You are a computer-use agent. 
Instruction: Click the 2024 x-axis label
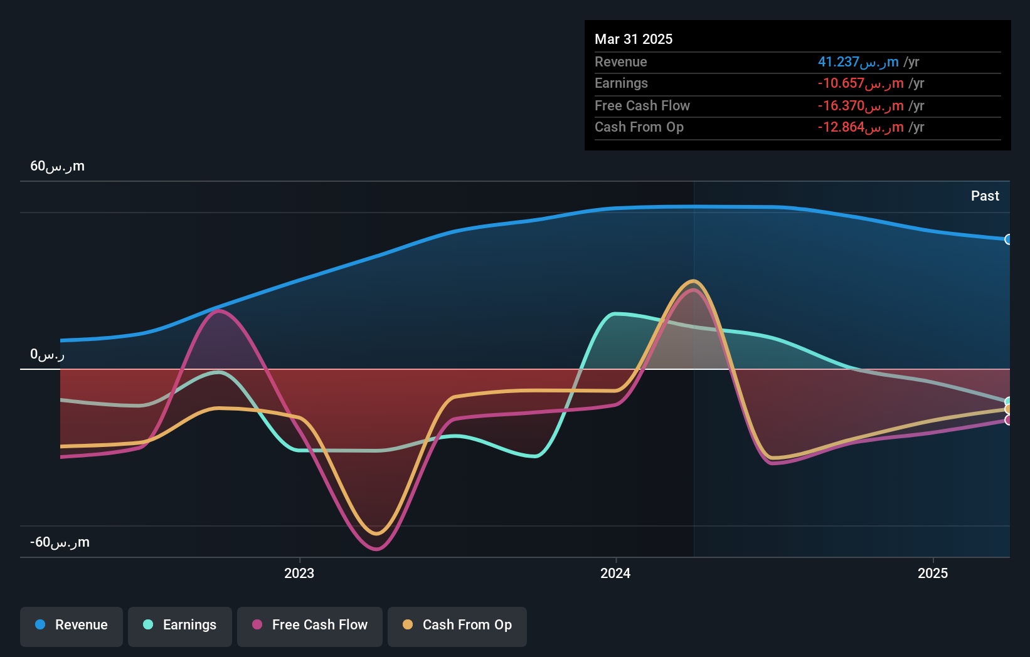click(615, 574)
